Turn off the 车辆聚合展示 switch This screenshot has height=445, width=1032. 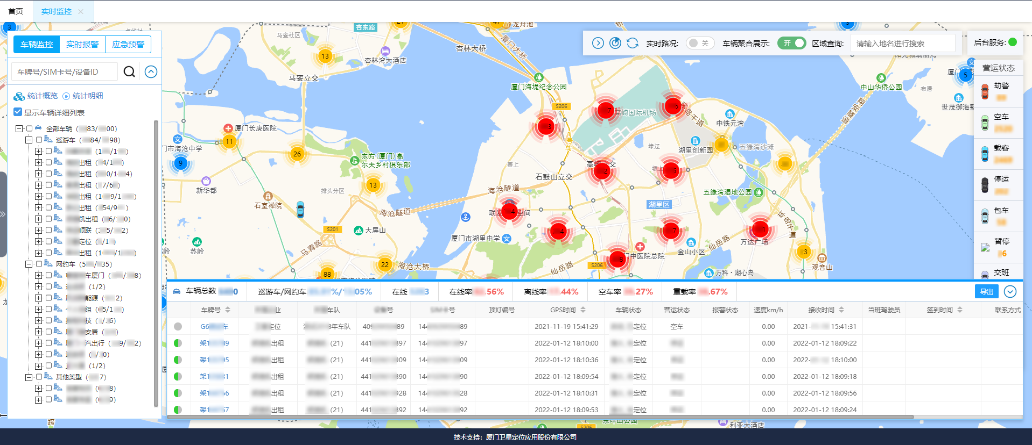(x=791, y=43)
